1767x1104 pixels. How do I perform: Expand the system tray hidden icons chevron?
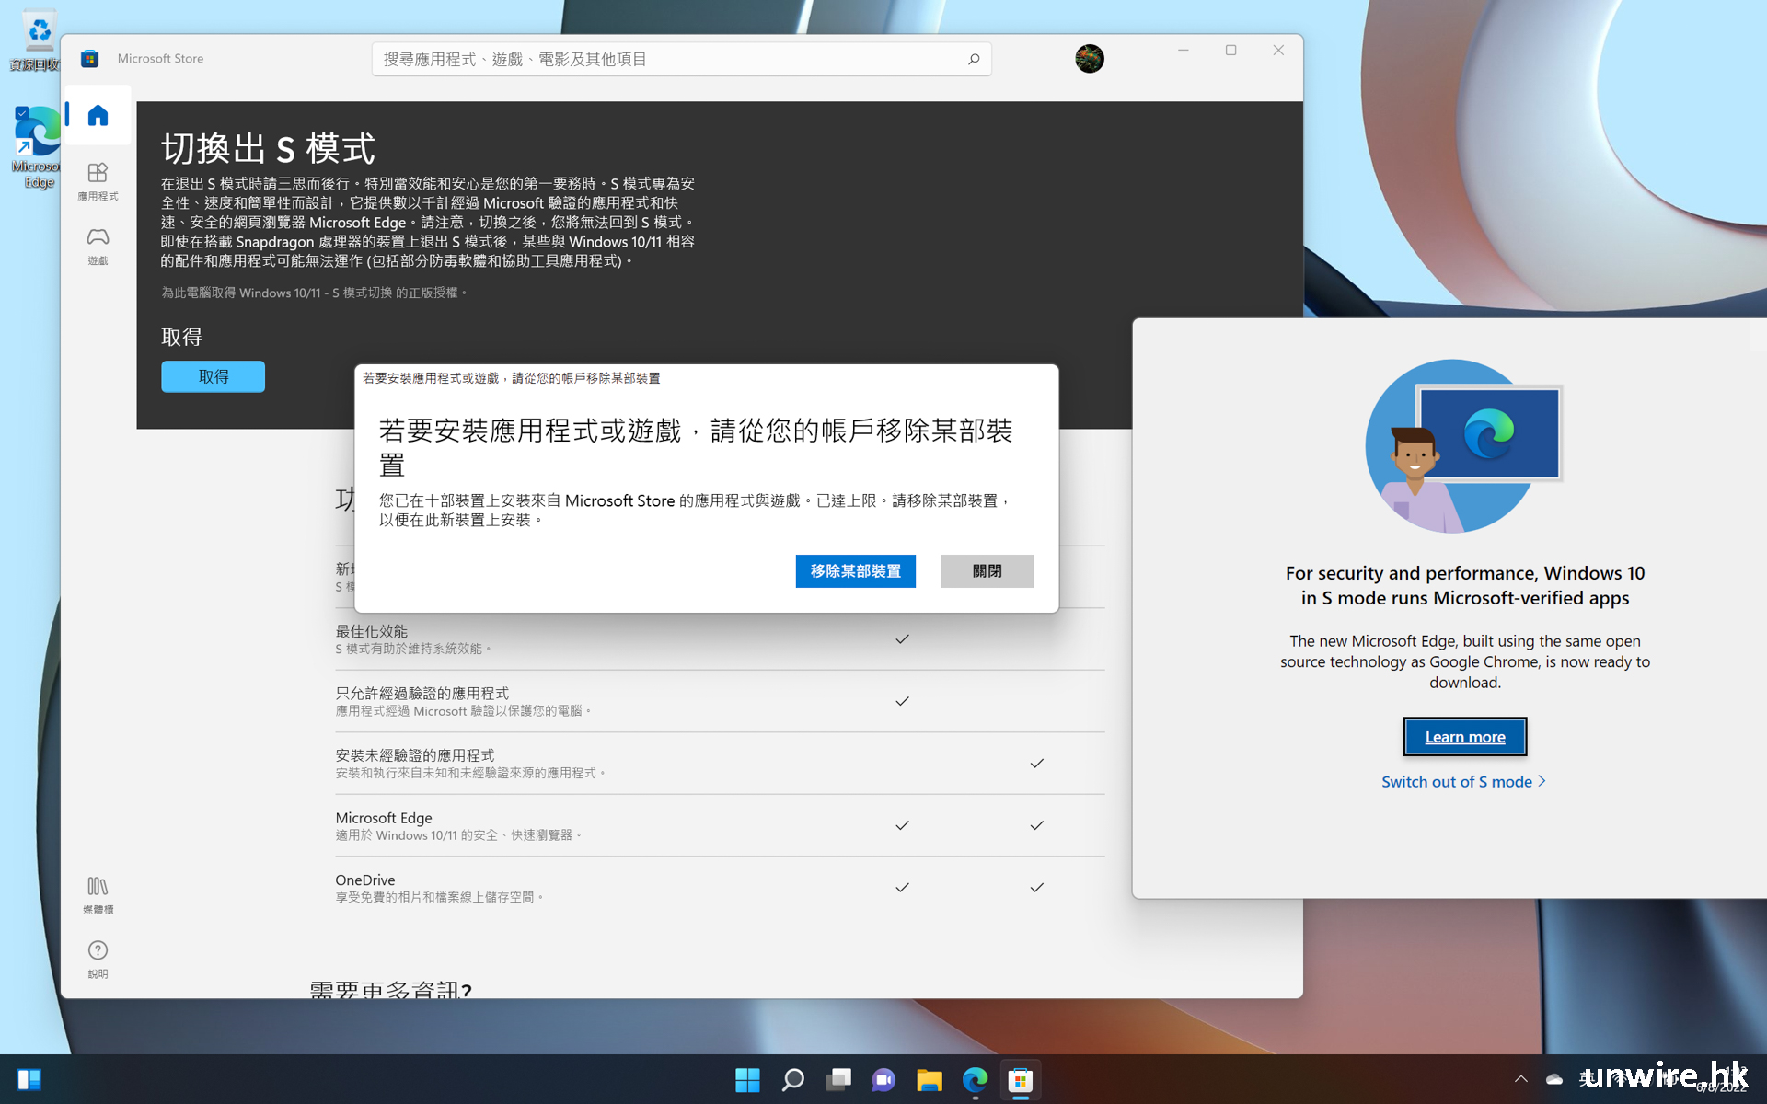[1520, 1079]
